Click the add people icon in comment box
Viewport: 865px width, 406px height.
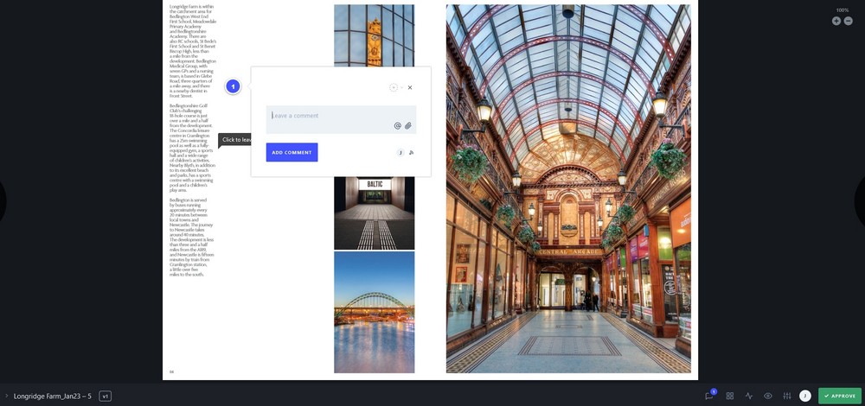(411, 153)
